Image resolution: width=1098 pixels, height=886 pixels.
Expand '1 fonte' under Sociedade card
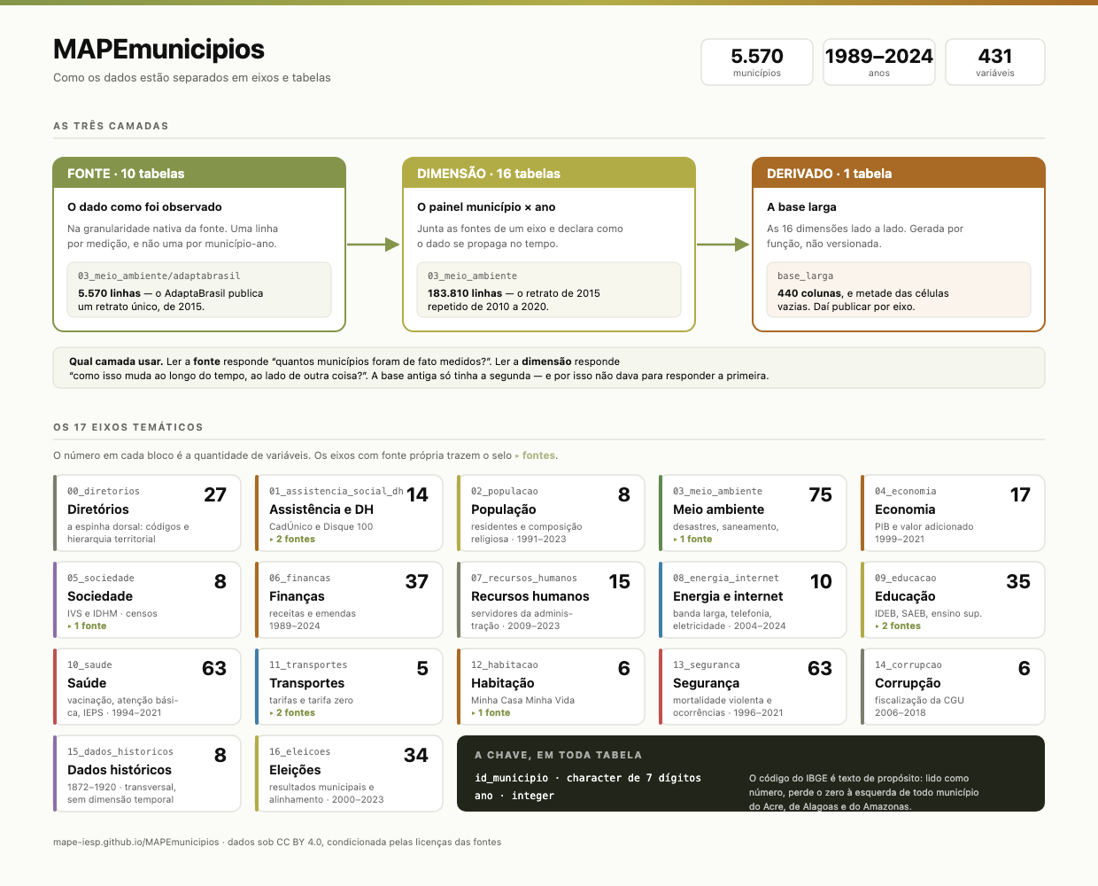pos(87,626)
